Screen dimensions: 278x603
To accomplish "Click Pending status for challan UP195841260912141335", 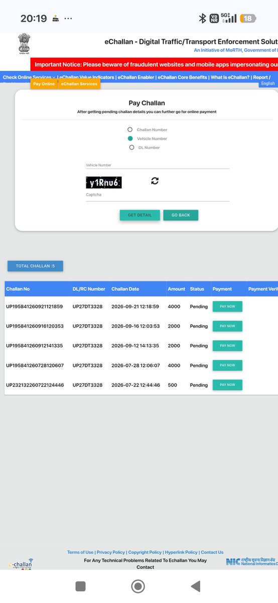I will point(199,346).
